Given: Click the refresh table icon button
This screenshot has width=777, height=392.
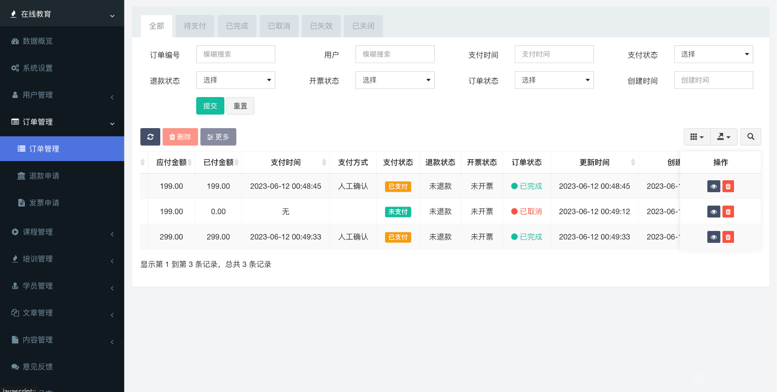Looking at the screenshot, I should 150,137.
